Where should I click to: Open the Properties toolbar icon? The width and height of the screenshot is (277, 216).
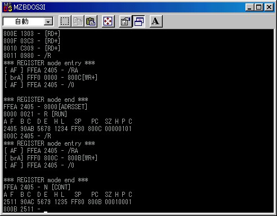126,21
